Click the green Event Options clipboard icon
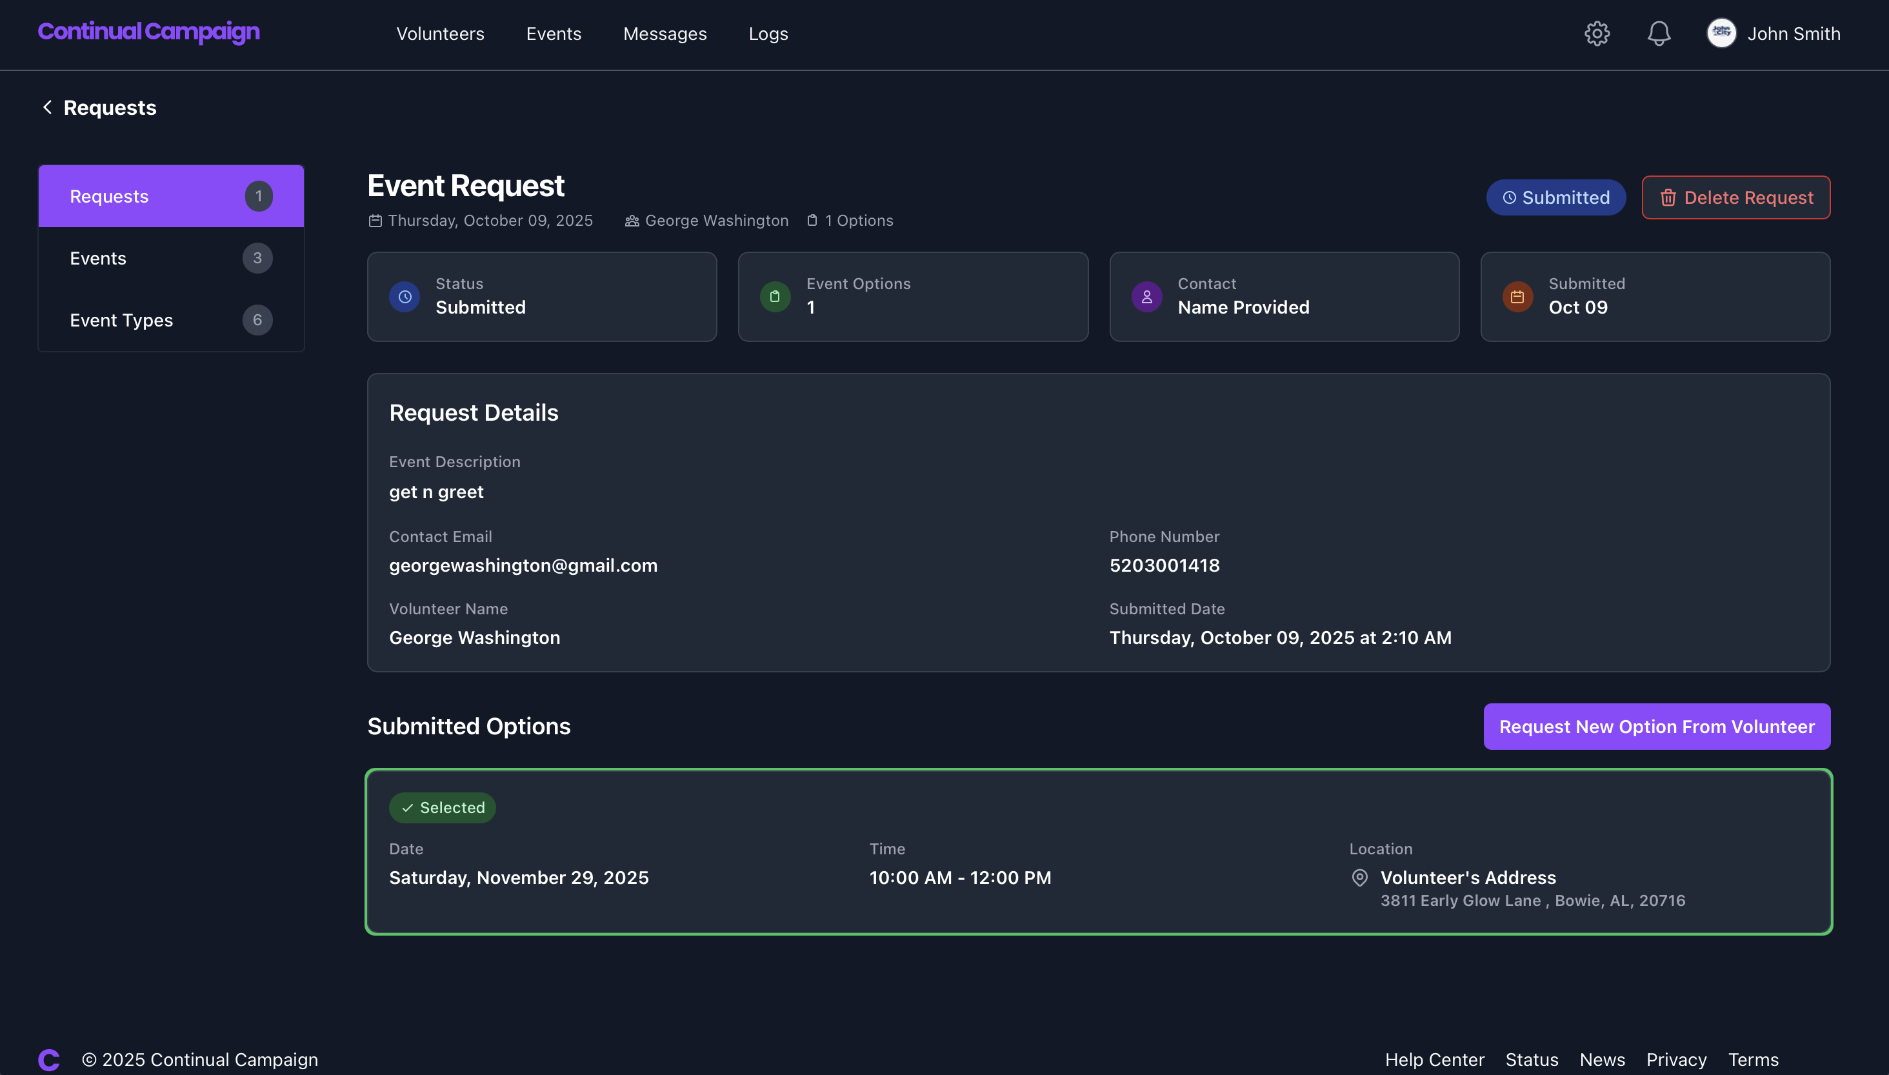 [775, 297]
